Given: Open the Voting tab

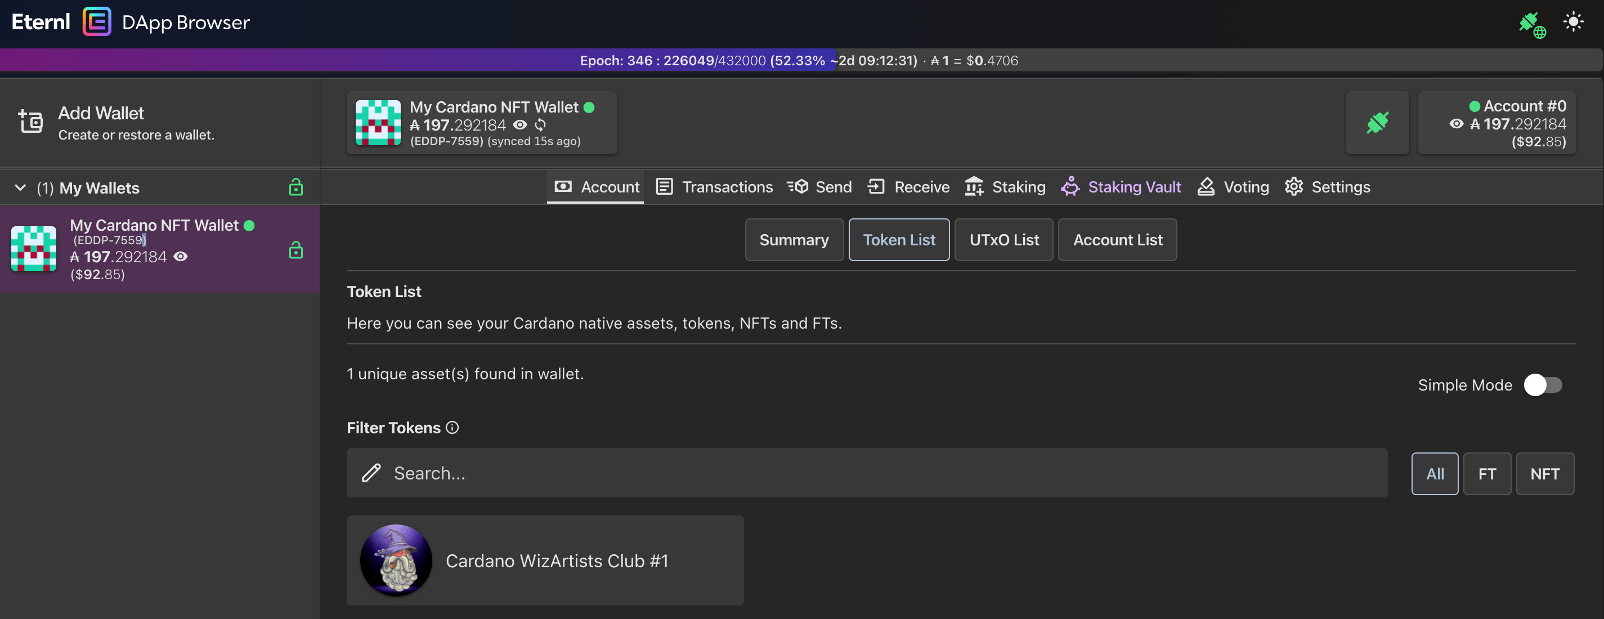Looking at the screenshot, I should coord(1233,186).
